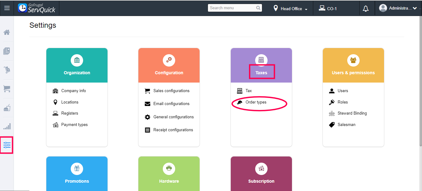
Task: Open the Roles link
Action: tap(343, 102)
